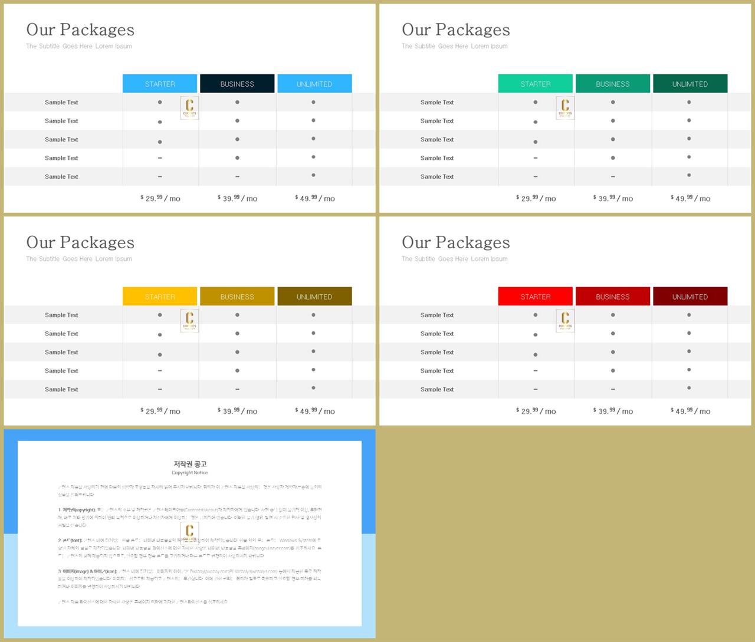The height and width of the screenshot is (642, 755).
Task: Select the bright red STARTER header cell
Action: pos(536,297)
